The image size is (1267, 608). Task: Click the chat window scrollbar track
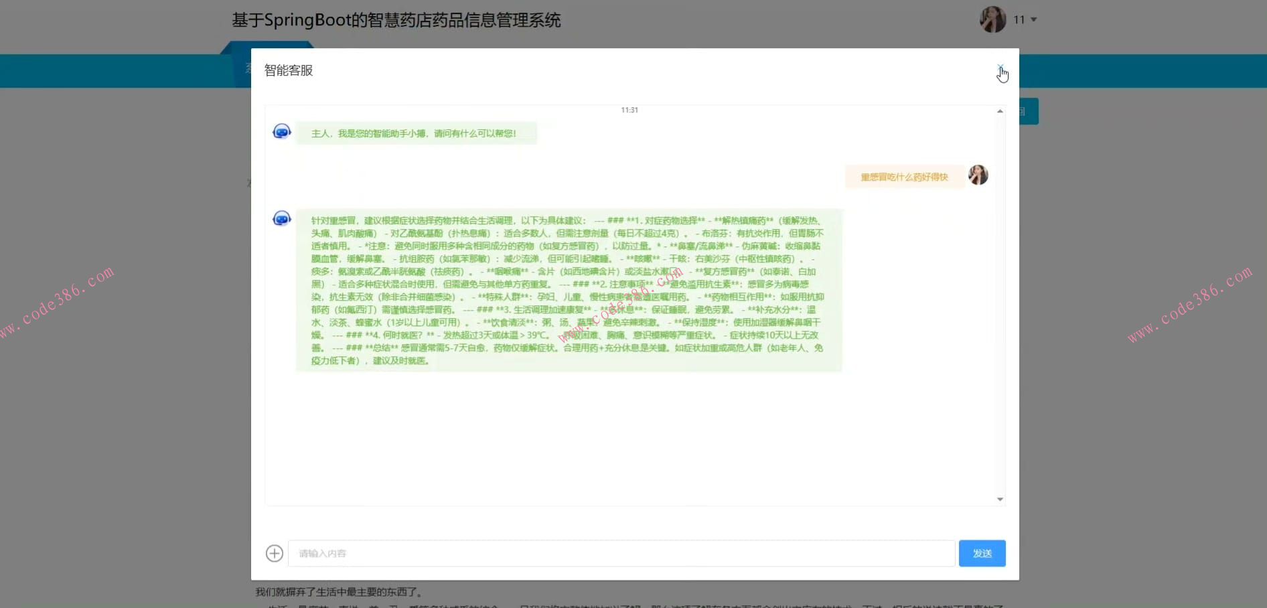1000,301
